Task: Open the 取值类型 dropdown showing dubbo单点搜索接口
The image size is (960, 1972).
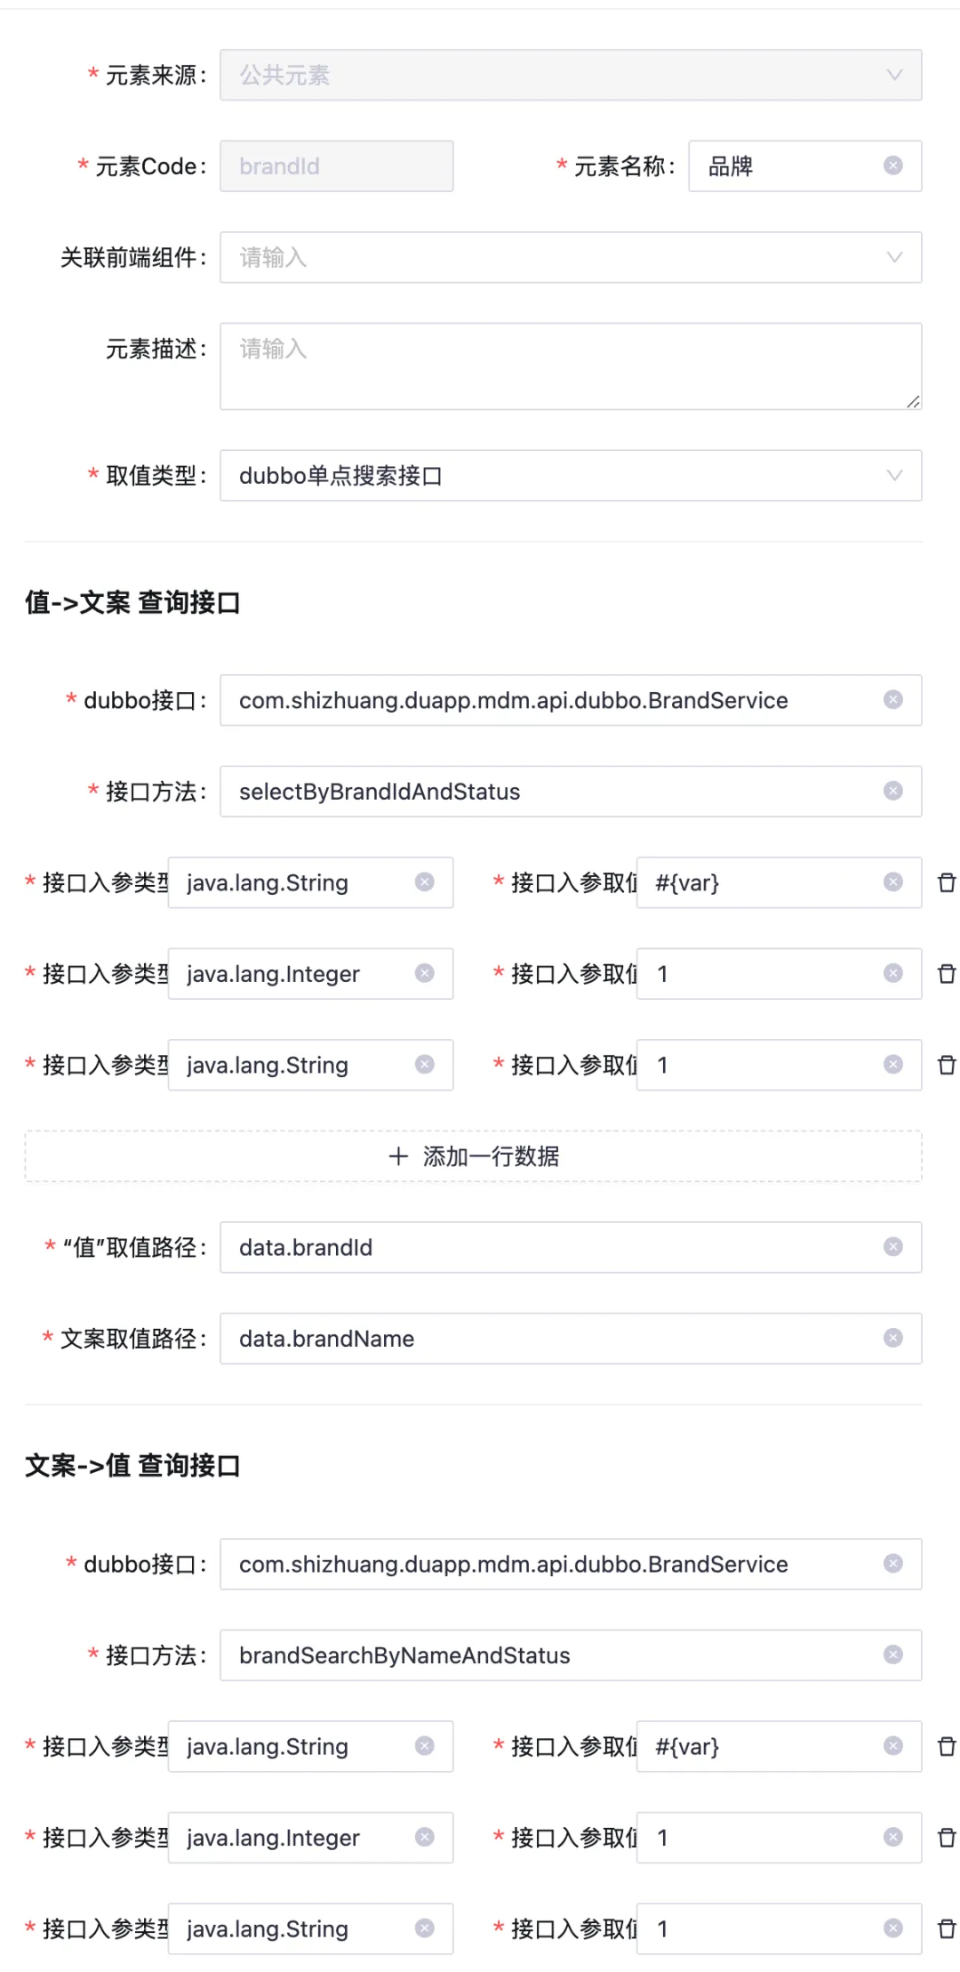Action: point(571,476)
